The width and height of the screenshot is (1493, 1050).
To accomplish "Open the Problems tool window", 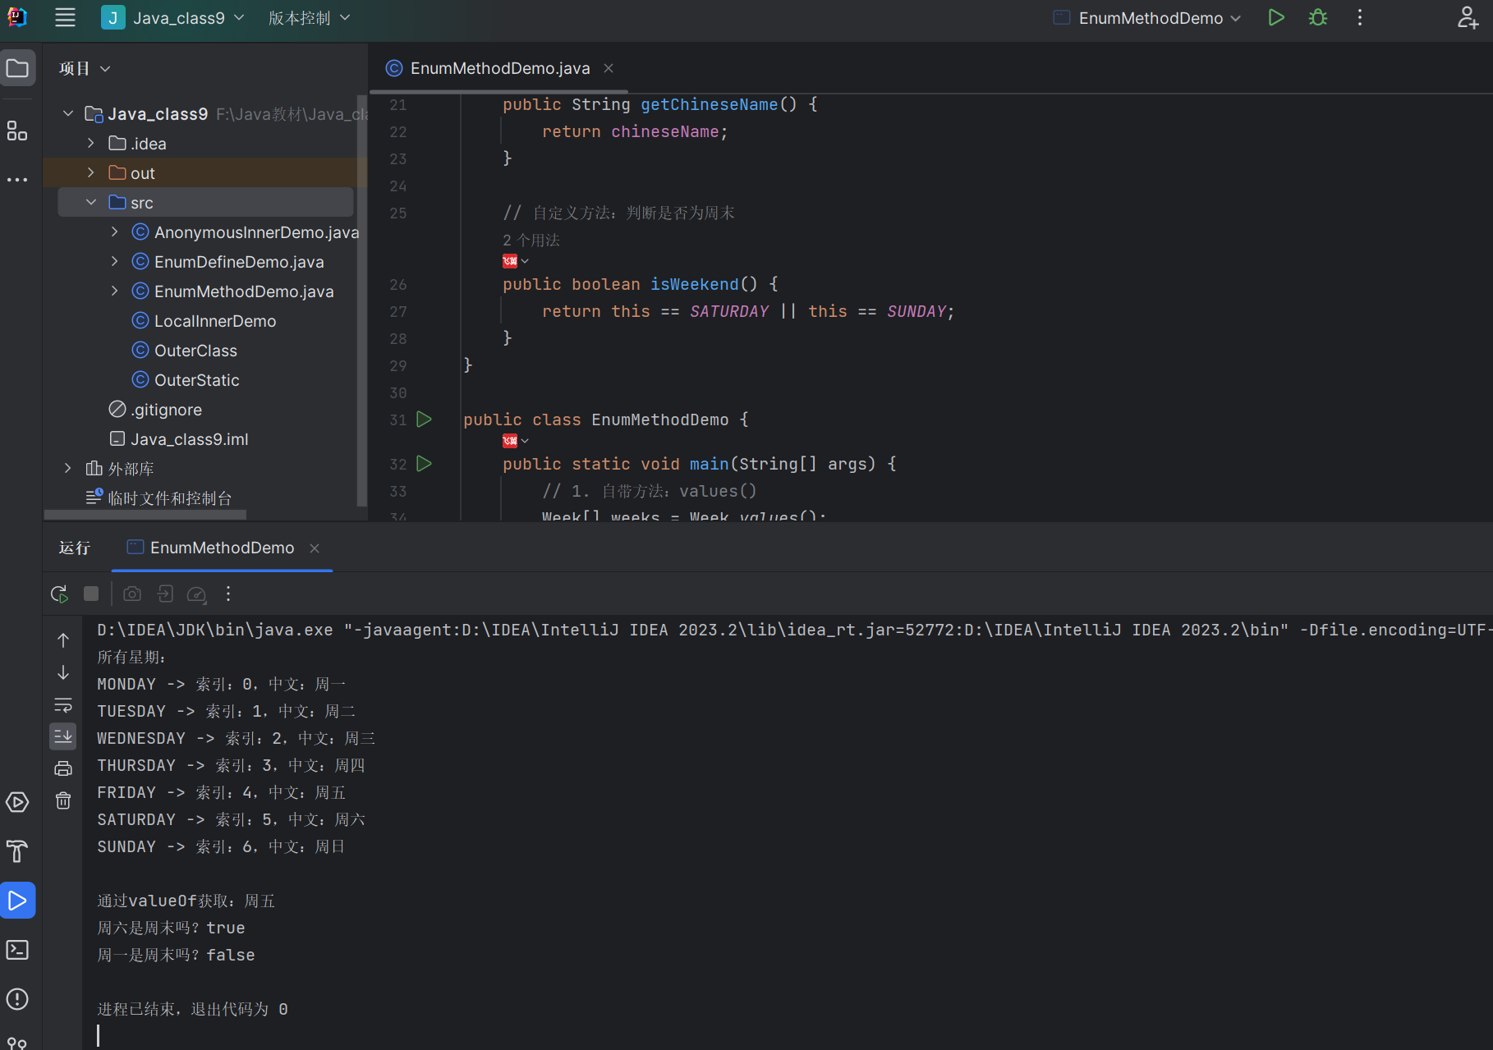I will [x=17, y=999].
